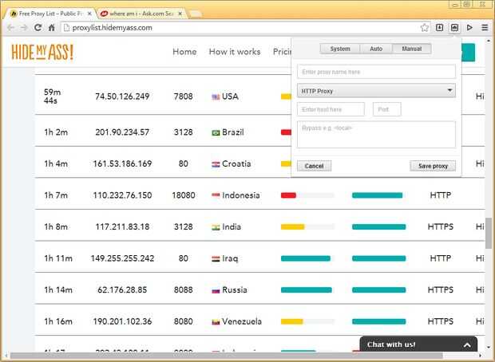The height and width of the screenshot is (362, 495).
Task: Click the Venezuela flag icon
Action: pos(216,322)
